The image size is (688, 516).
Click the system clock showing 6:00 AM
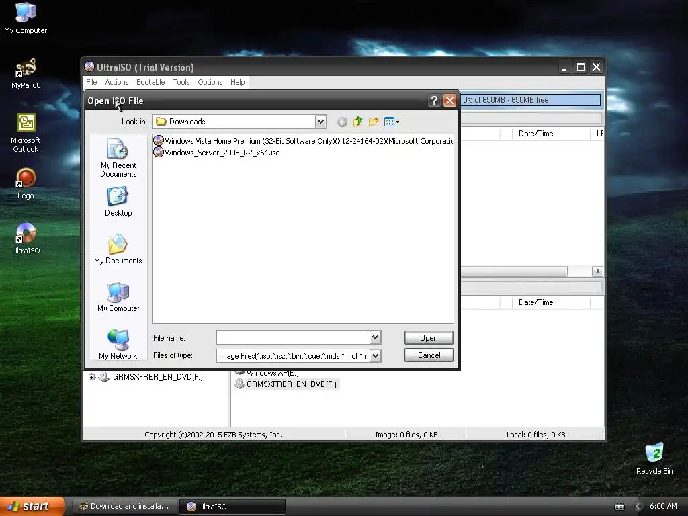663,506
